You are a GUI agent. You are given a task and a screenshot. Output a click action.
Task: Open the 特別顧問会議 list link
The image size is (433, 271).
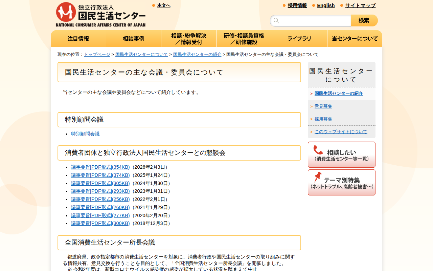tap(85, 134)
